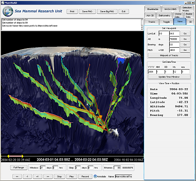Click the Window hrs field
Screen dimensions: 196x181
pos(55,168)
